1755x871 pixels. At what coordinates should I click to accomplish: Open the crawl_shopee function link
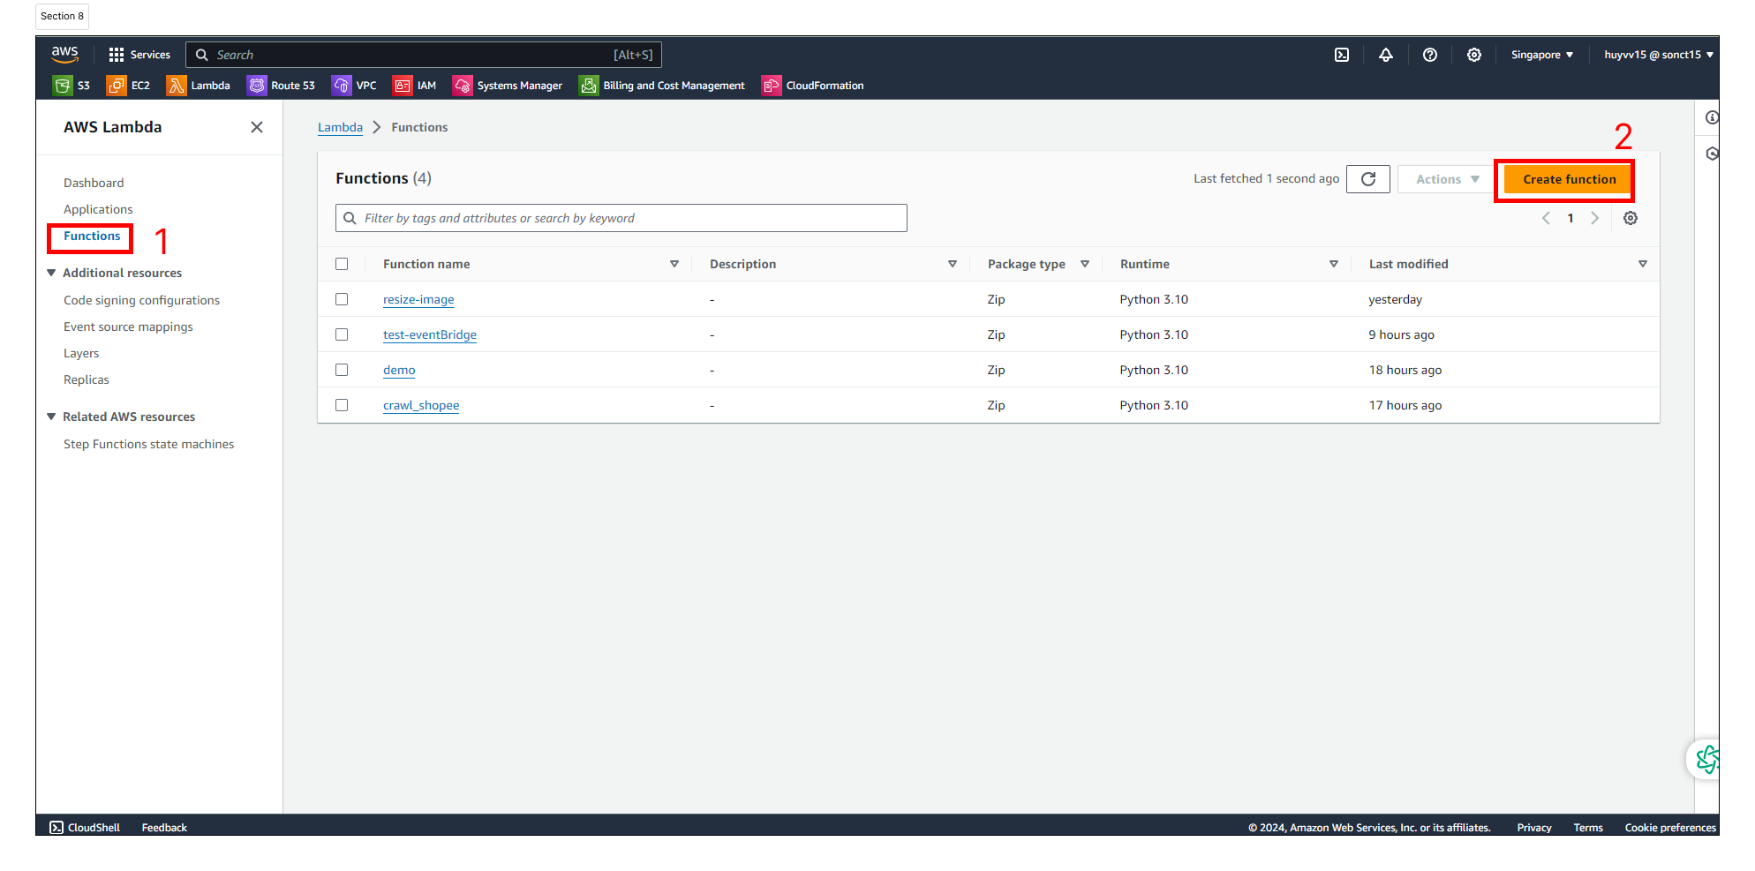click(421, 405)
